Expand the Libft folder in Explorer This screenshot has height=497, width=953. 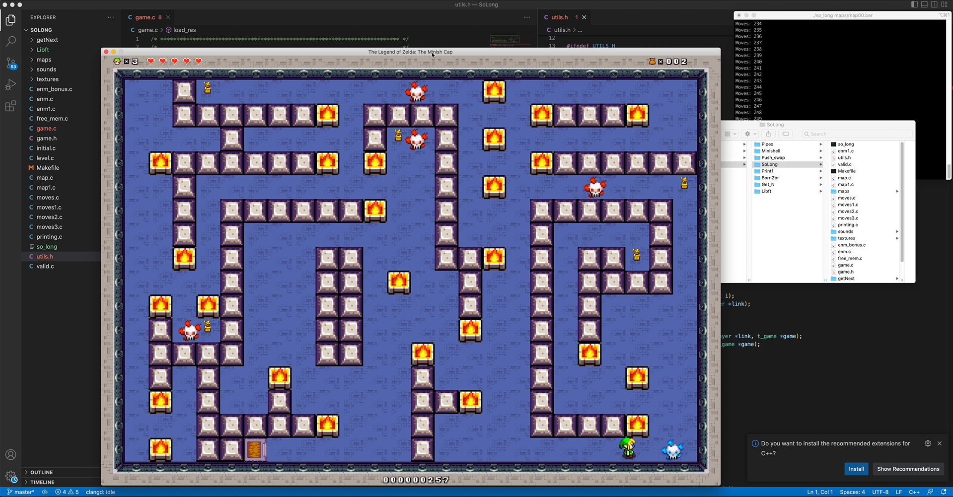[x=32, y=50]
